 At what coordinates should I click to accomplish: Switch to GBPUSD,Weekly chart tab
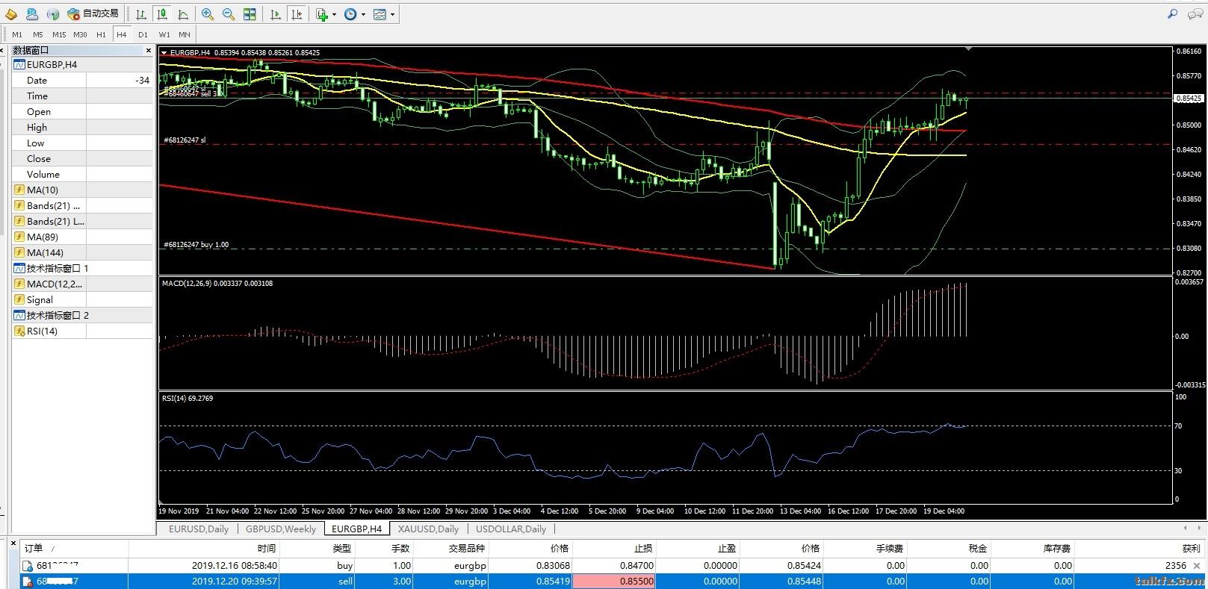click(281, 529)
